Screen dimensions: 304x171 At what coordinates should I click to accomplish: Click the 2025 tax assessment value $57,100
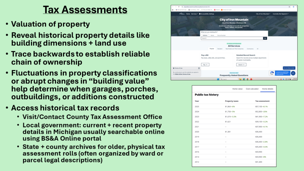(x=259, y=107)
